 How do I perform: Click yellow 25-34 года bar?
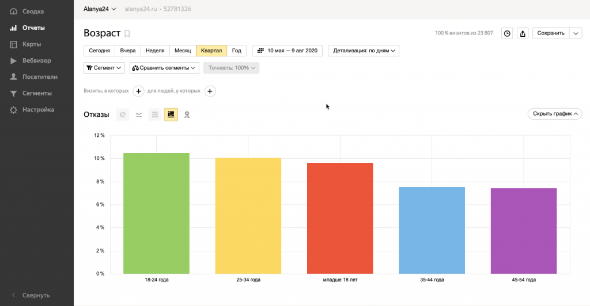pyautogui.click(x=248, y=216)
